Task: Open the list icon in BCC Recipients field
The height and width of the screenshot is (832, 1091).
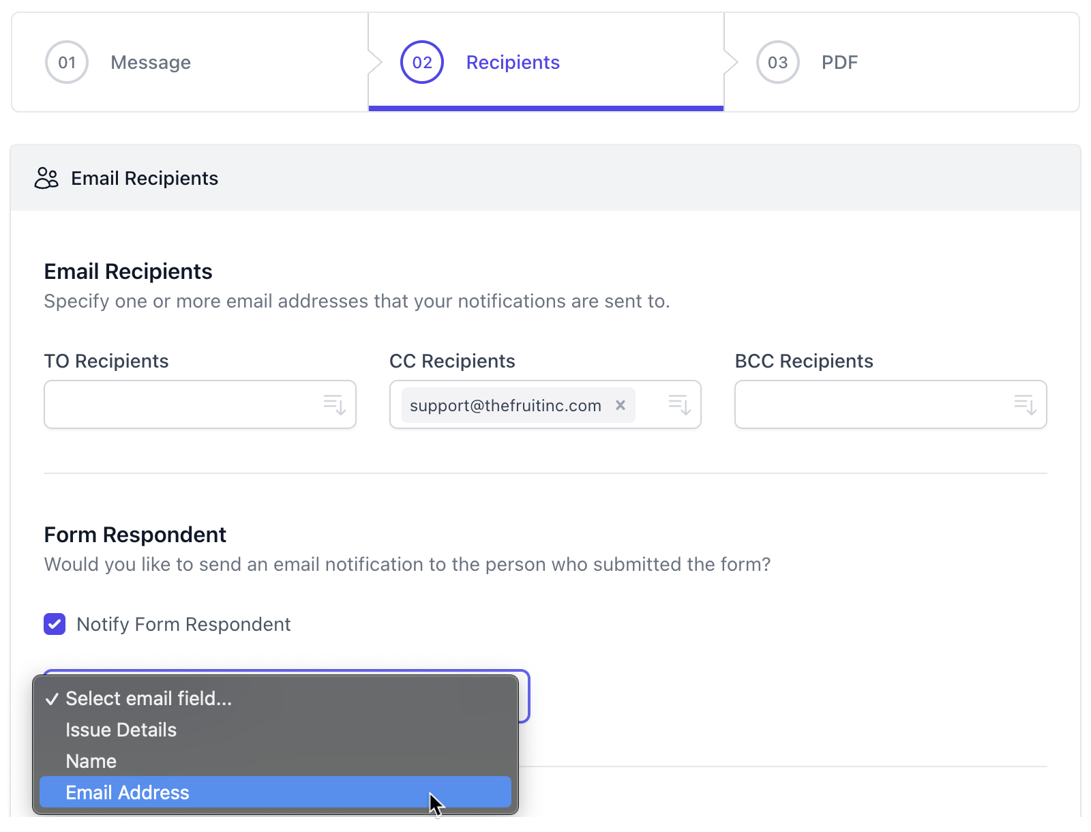Action: click(x=1026, y=404)
